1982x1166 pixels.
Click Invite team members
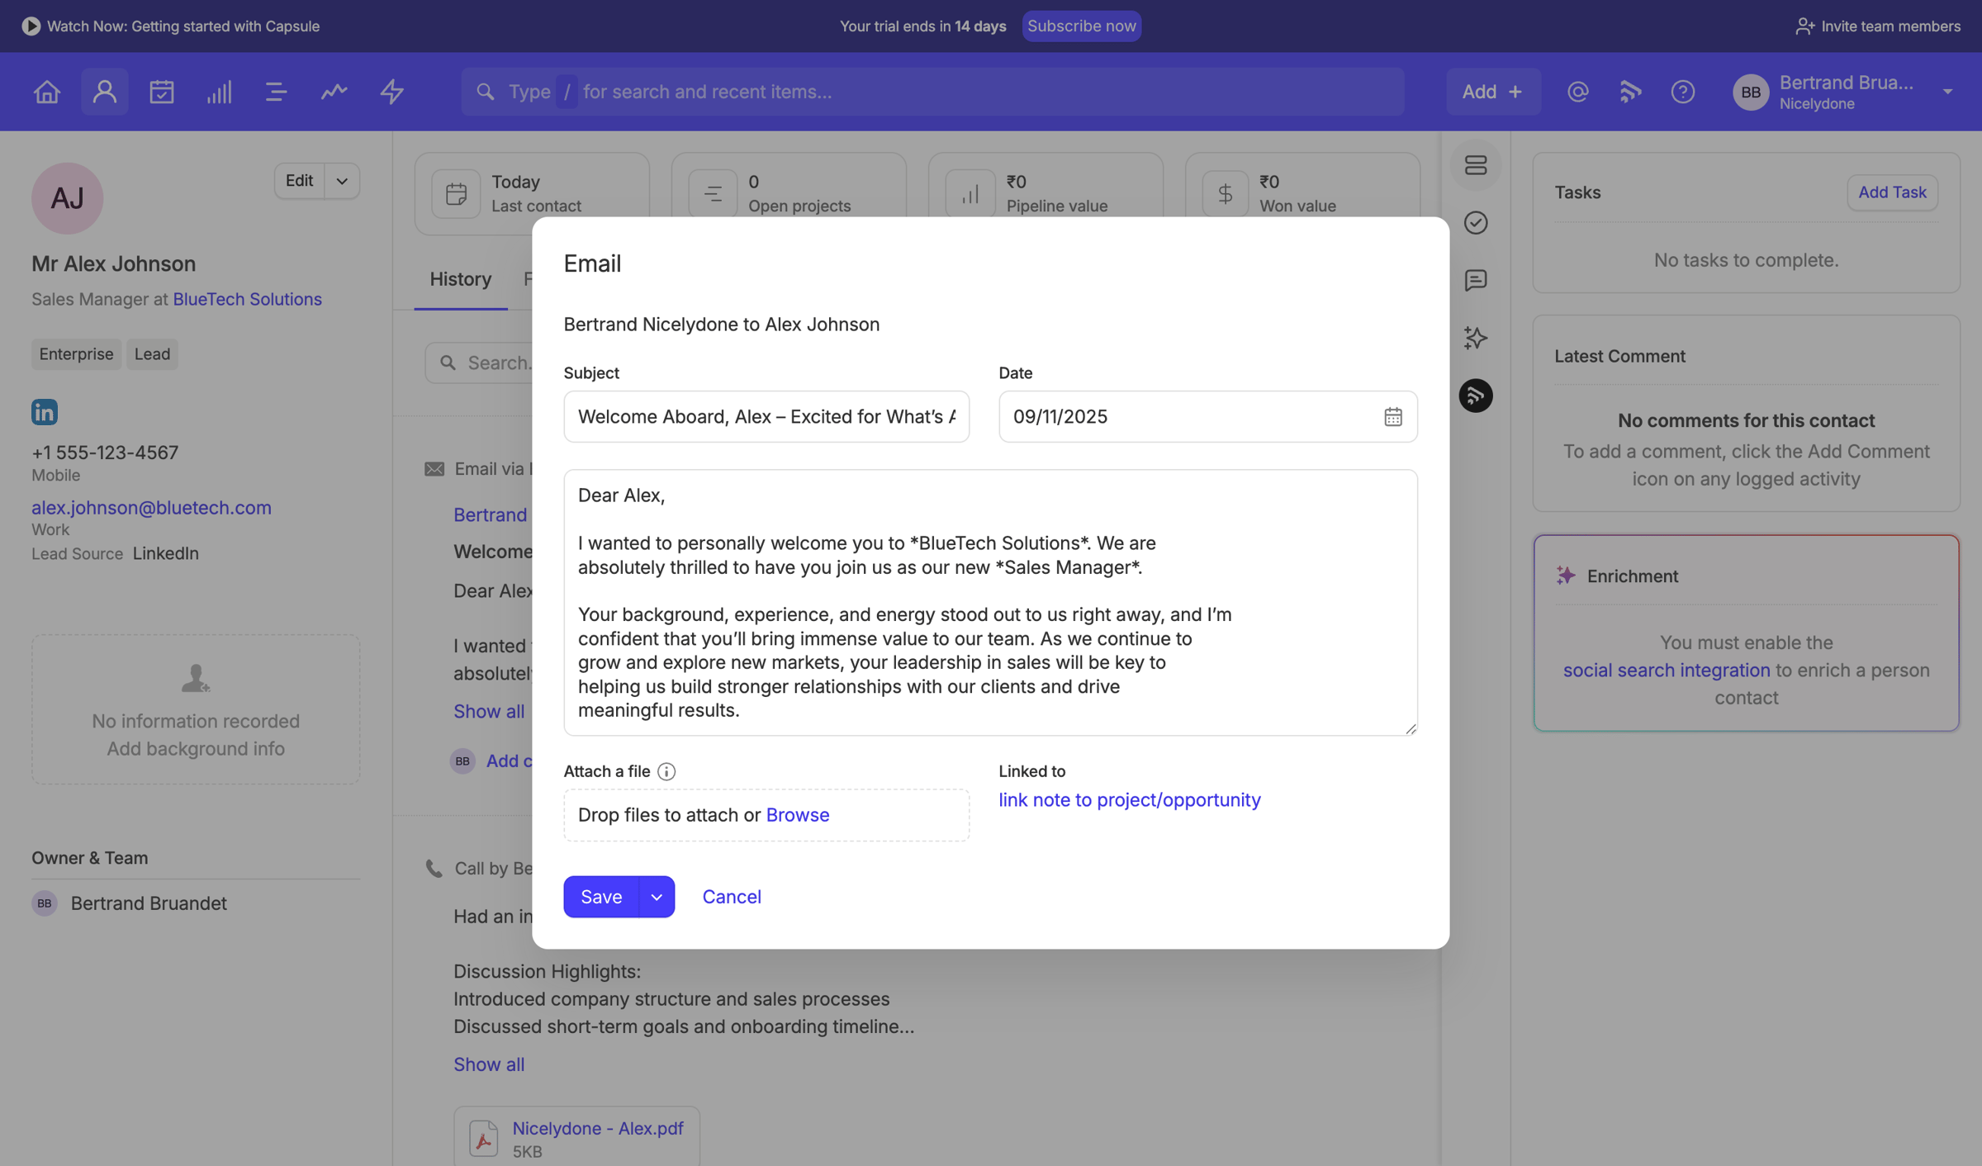[1878, 26]
